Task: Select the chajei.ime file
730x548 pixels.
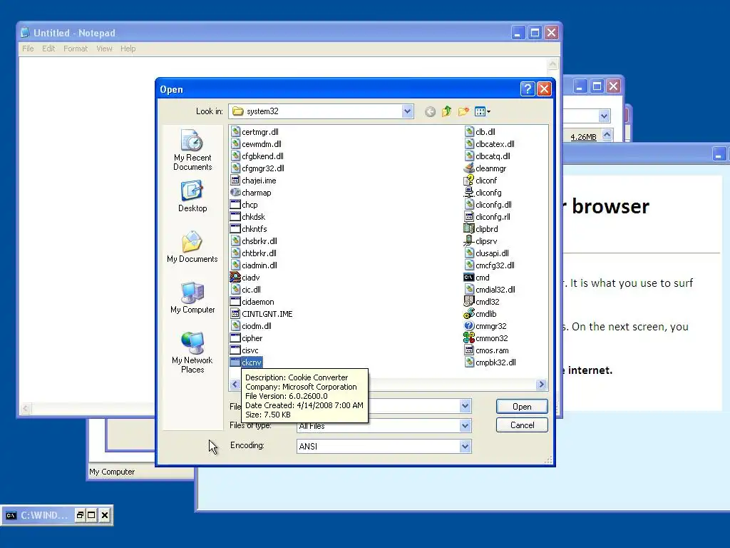Action: point(254,181)
